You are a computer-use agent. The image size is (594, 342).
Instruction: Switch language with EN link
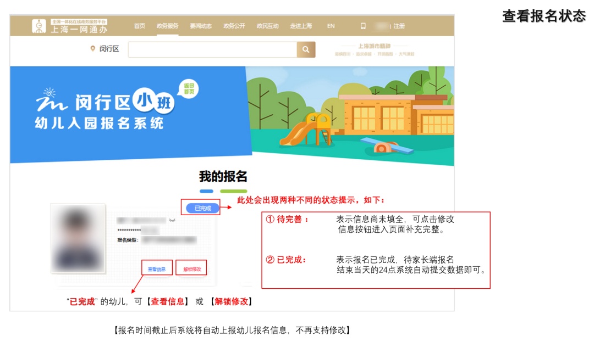click(331, 26)
